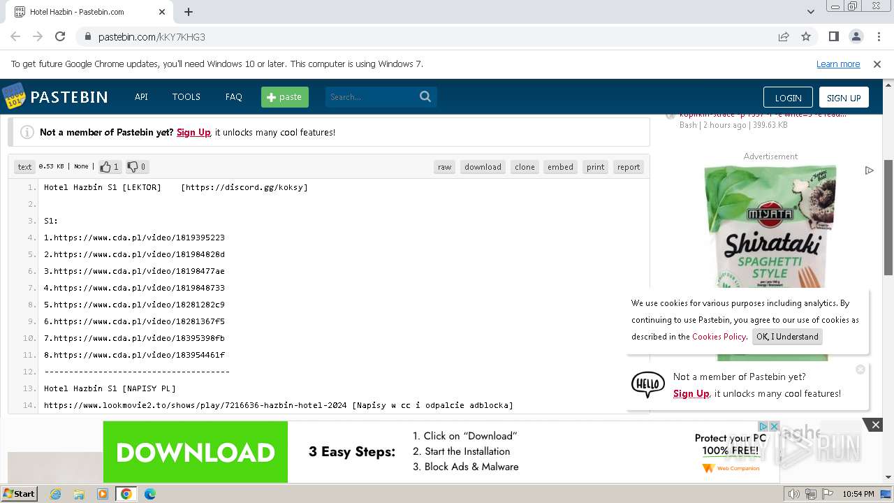Viewport: 894px width, 503px height.
Task: Launch Windows Media Player from taskbar
Action: [x=103, y=494]
